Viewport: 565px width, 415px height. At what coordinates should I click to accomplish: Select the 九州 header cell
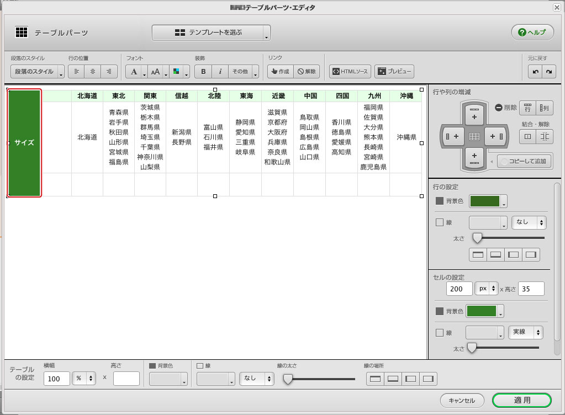[x=374, y=95]
